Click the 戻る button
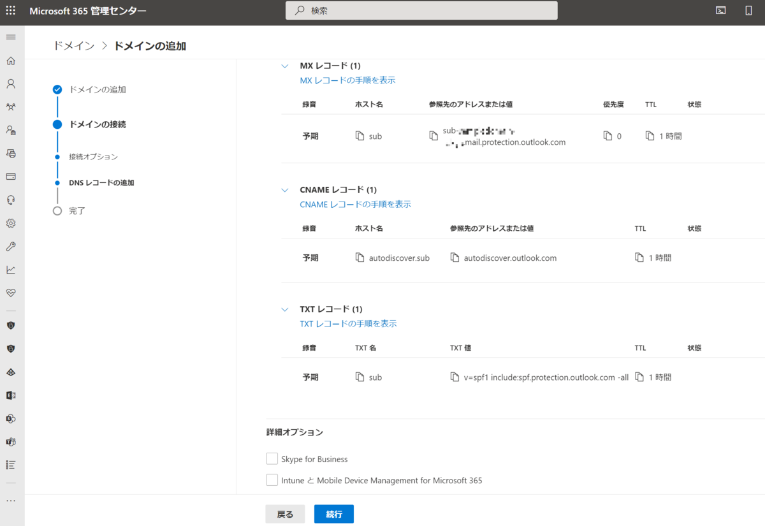 click(285, 515)
